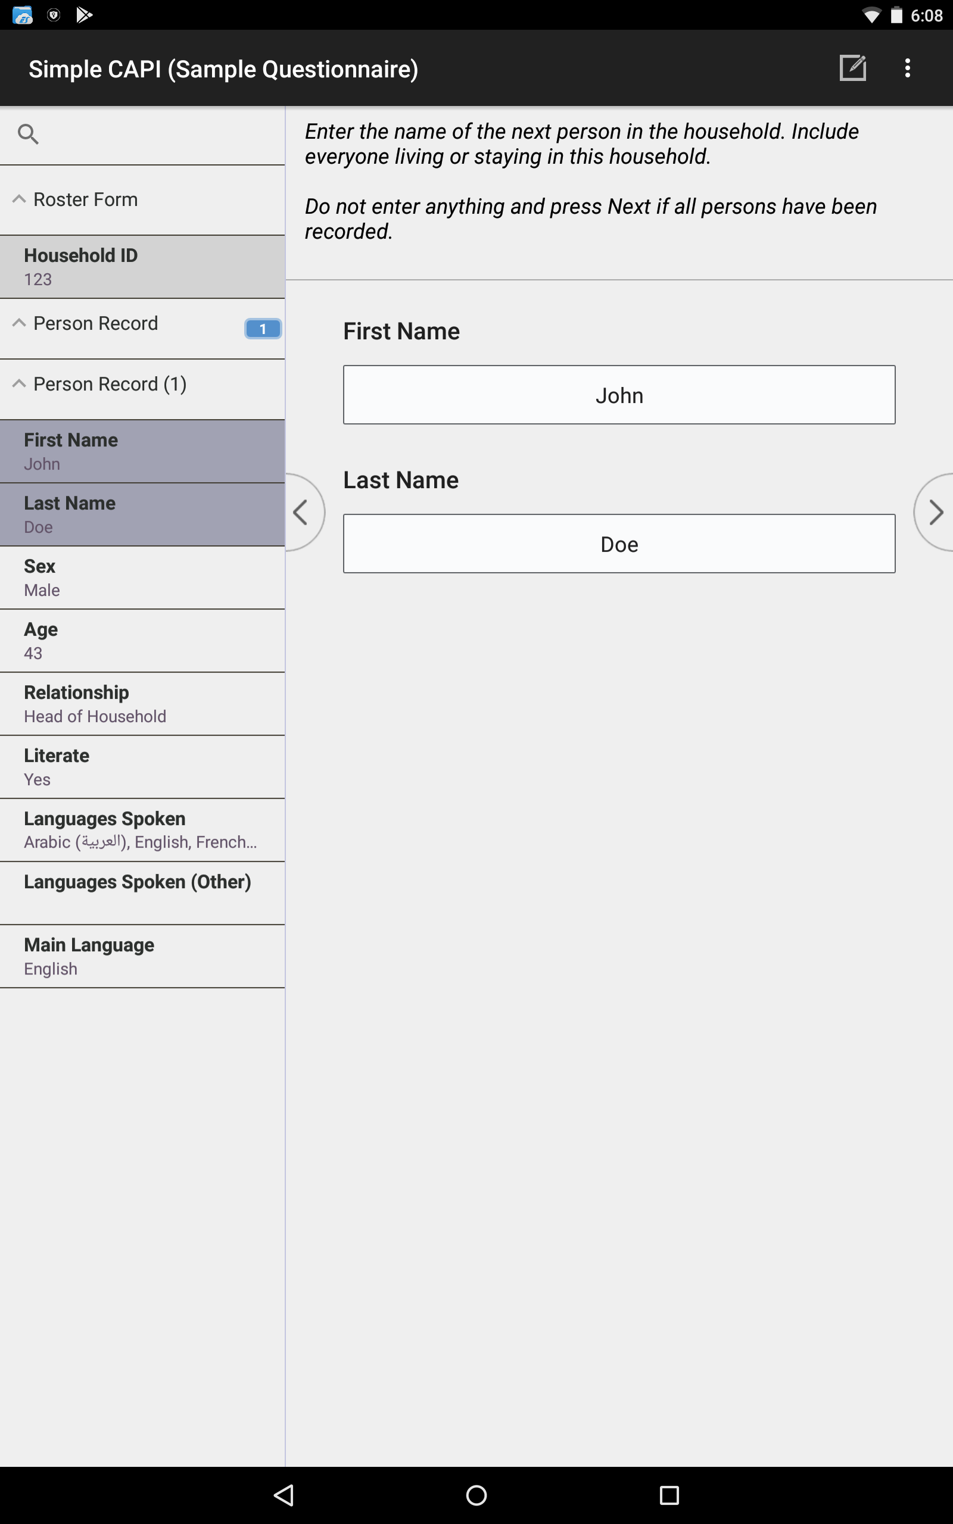Select the Languages Spoken item

click(142, 830)
